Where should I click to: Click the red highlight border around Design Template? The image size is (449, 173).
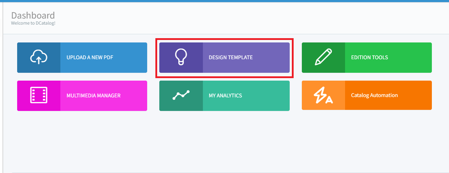click(224, 39)
